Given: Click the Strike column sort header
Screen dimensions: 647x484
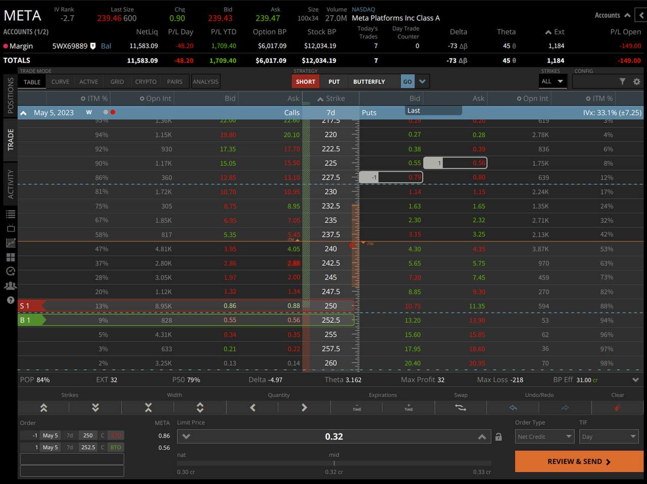Looking at the screenshot, I should point(331,99).
